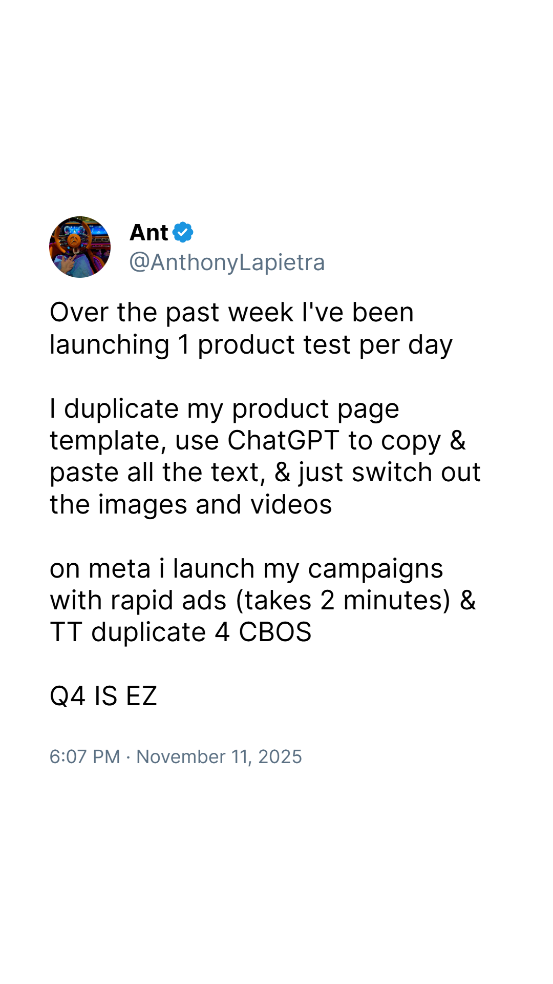This screenshot has height=984, width=553.
Task: Click the text "(takes 2 minutes)"
Action: (x=343, y=601)
